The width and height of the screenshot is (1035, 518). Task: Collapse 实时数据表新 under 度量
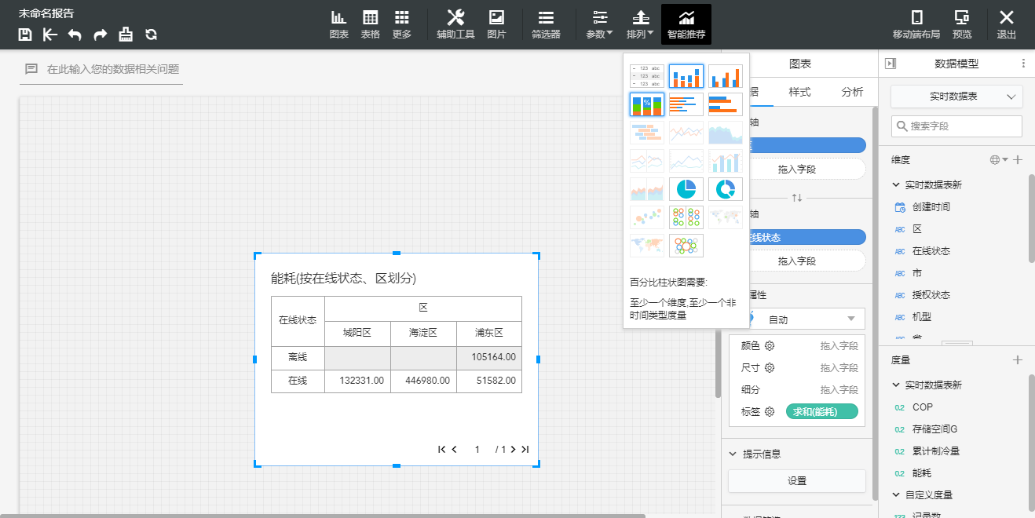896,385
